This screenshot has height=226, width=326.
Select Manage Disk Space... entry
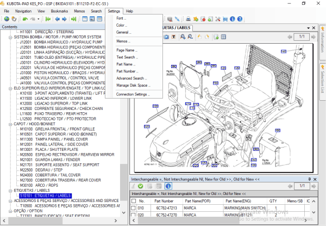[x=134, y=85]
